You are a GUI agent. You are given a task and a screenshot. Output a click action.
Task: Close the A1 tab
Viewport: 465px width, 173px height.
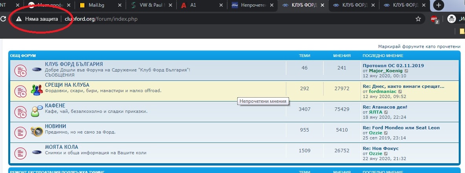coord(222,5)
